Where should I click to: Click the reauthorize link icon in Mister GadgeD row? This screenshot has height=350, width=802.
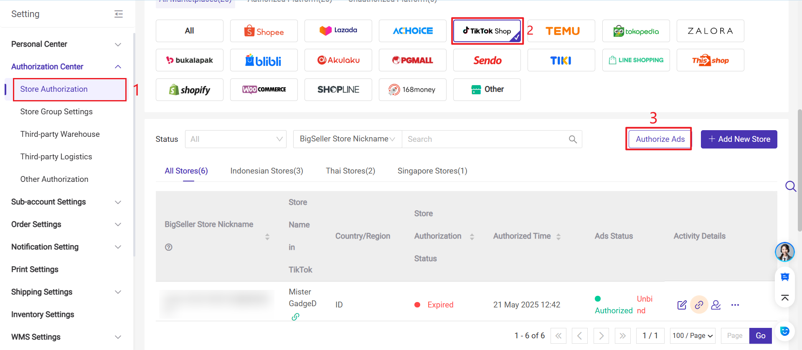coord(699,305)
